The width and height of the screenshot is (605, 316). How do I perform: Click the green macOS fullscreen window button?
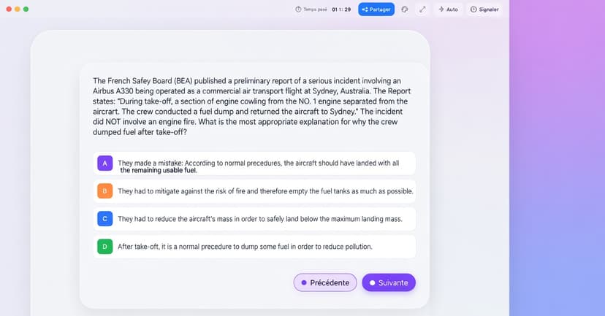click(x=26, y=9)
